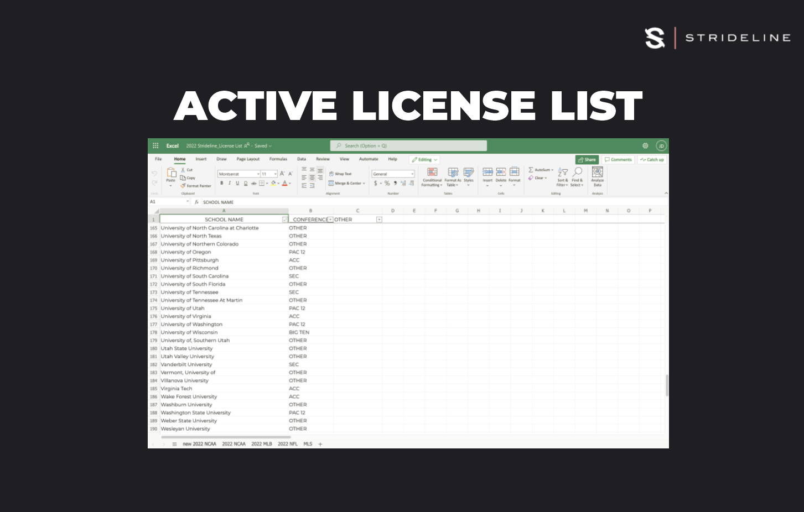
Task: Click the comma style icon
Action: pyautogui.click(x=395, y=183)
